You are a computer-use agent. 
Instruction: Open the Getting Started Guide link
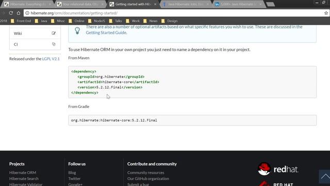pyautogui.click(x=106, y=33)
